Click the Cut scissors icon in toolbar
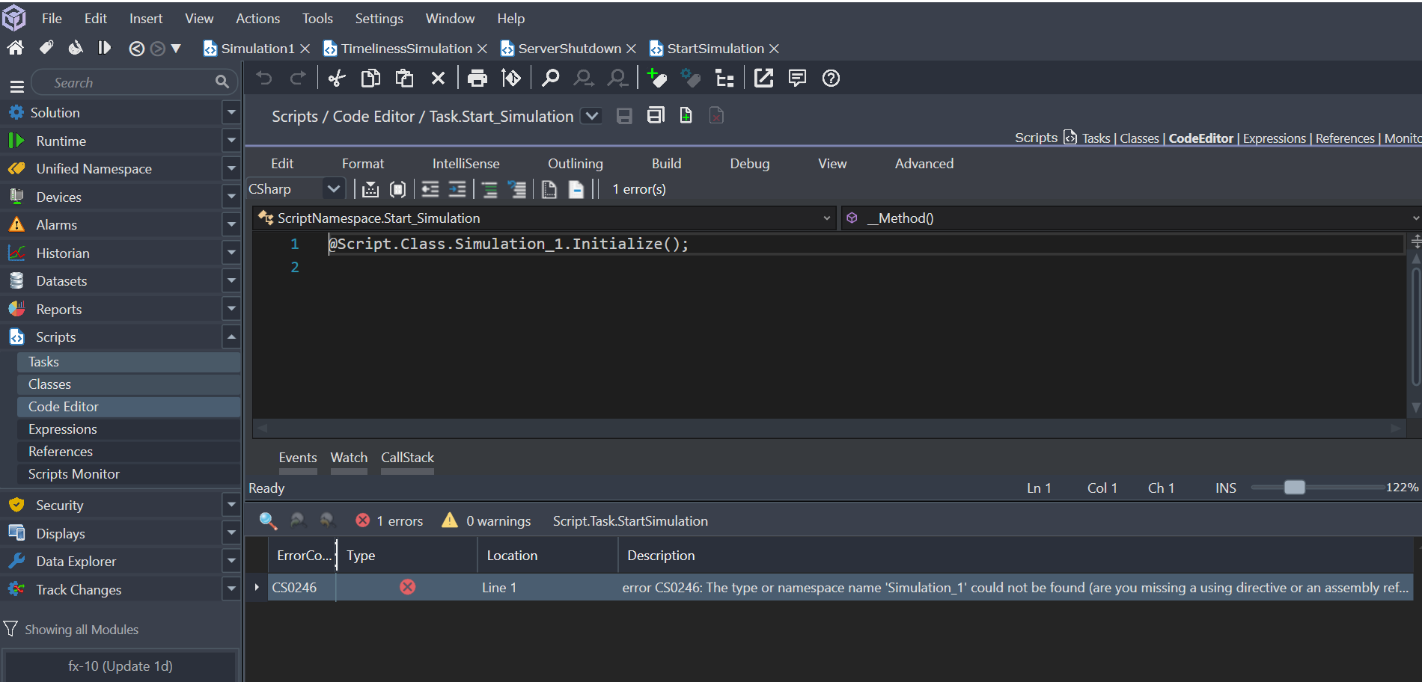 (337, 79)
